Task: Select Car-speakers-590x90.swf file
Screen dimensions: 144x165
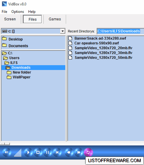Action: click(97, 43)
